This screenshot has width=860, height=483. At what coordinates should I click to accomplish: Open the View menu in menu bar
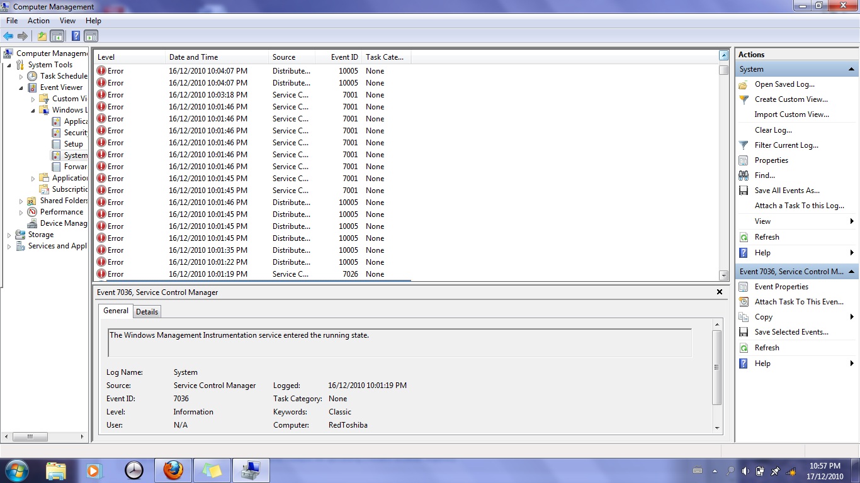click(x=67, y=21)
